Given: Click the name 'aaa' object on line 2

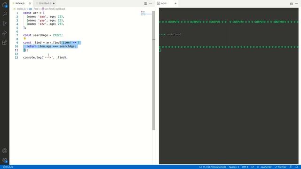Looking at the screenshot, I should [x=46, y=17].
